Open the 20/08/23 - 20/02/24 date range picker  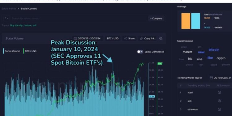pos(87,38)
